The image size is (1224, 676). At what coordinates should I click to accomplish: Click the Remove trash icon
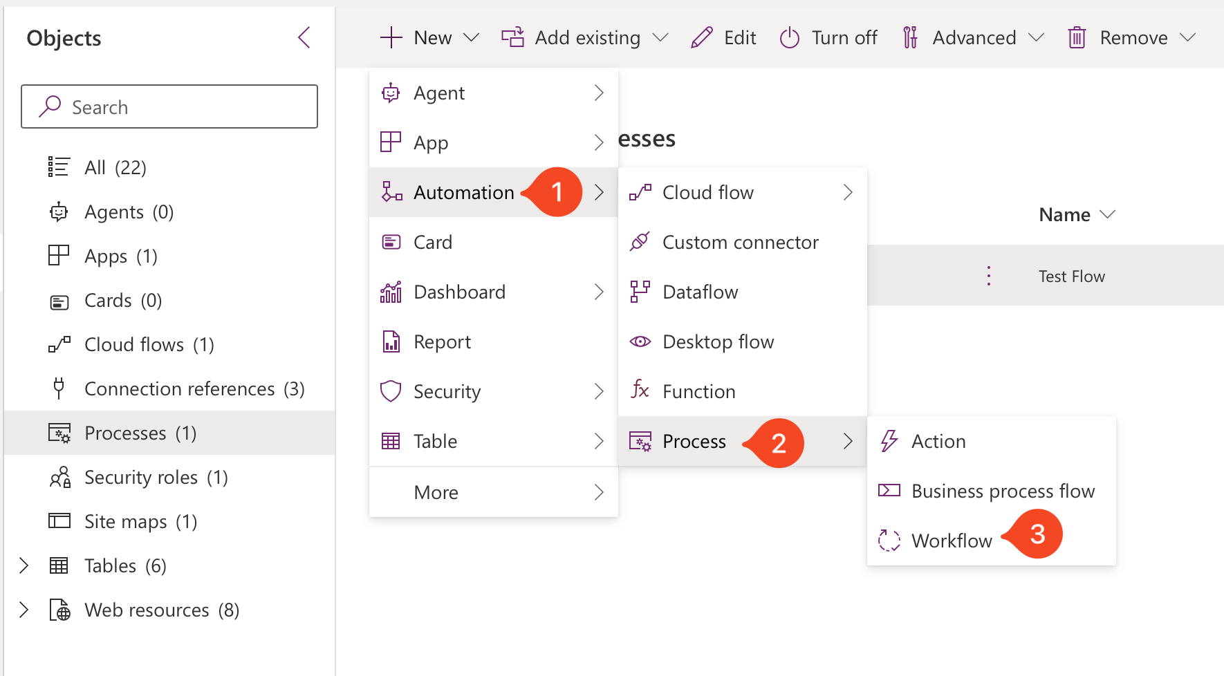1077,37
